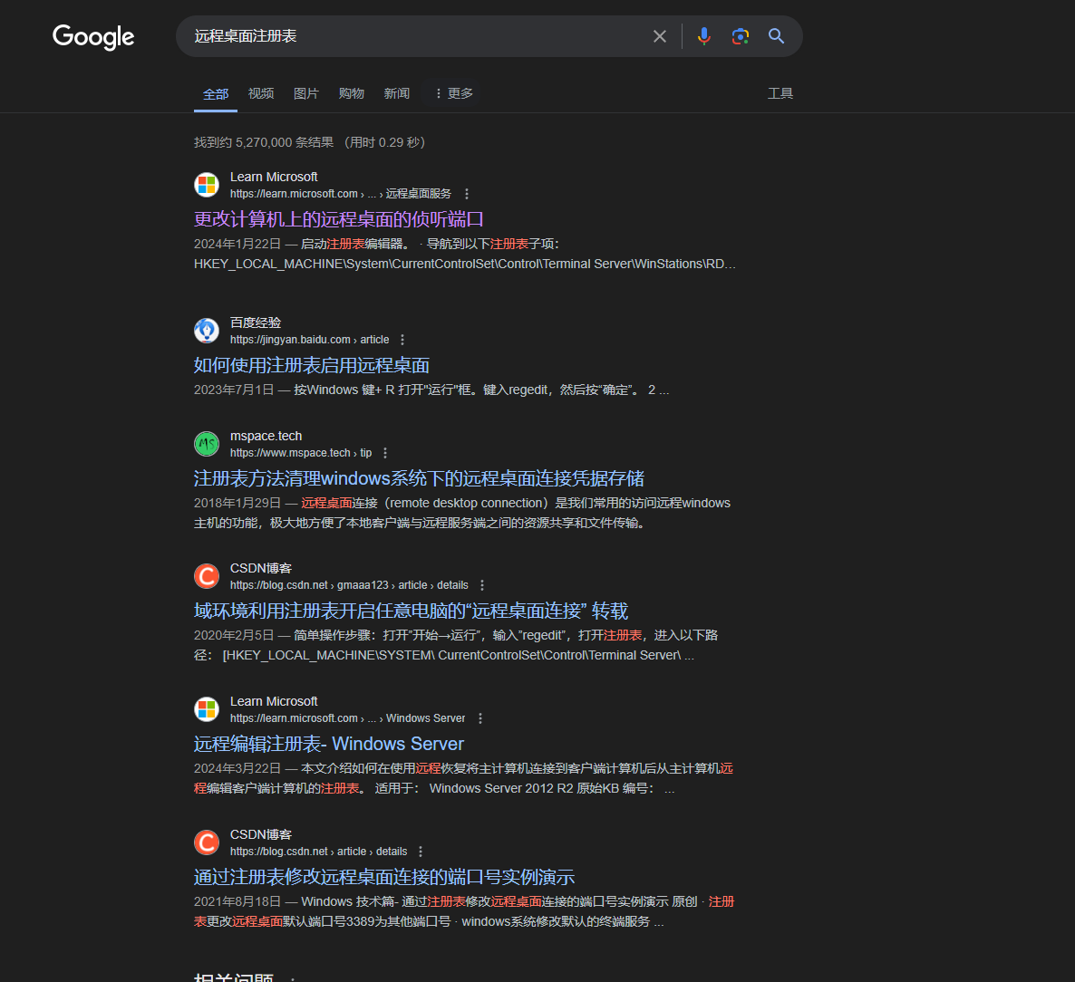
Task: Open more options for the 远程桌面服务 result
Action: click(467, 194)
